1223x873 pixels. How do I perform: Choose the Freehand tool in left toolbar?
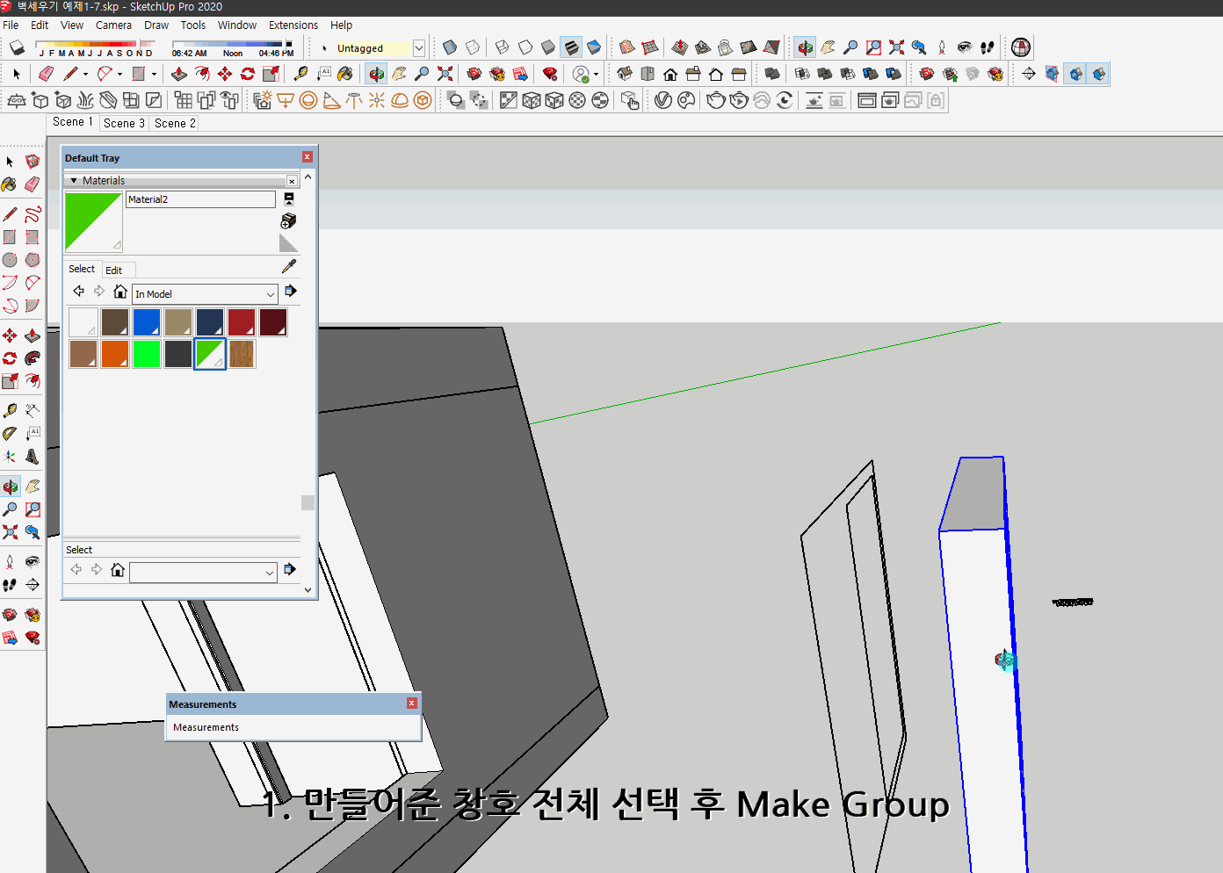[x=33, y=213]
